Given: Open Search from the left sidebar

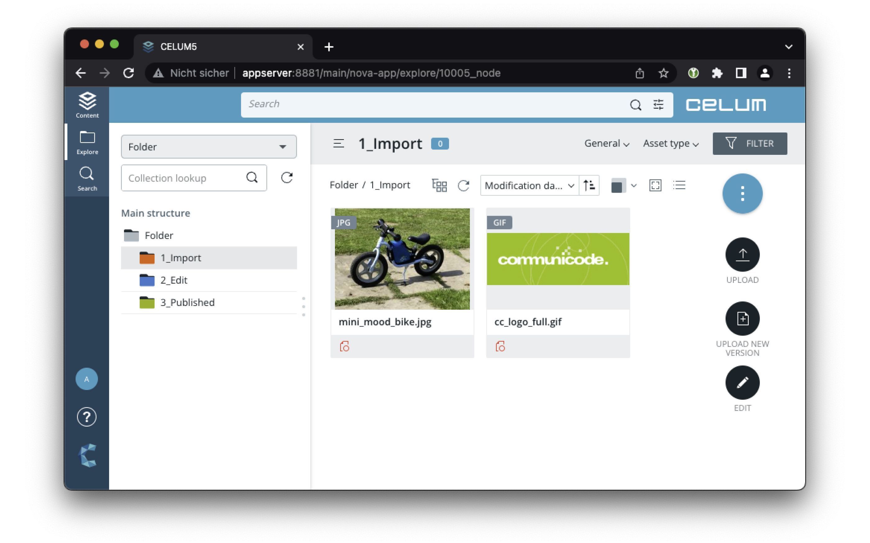Looking at the screenshot, I should click(86, 178).
